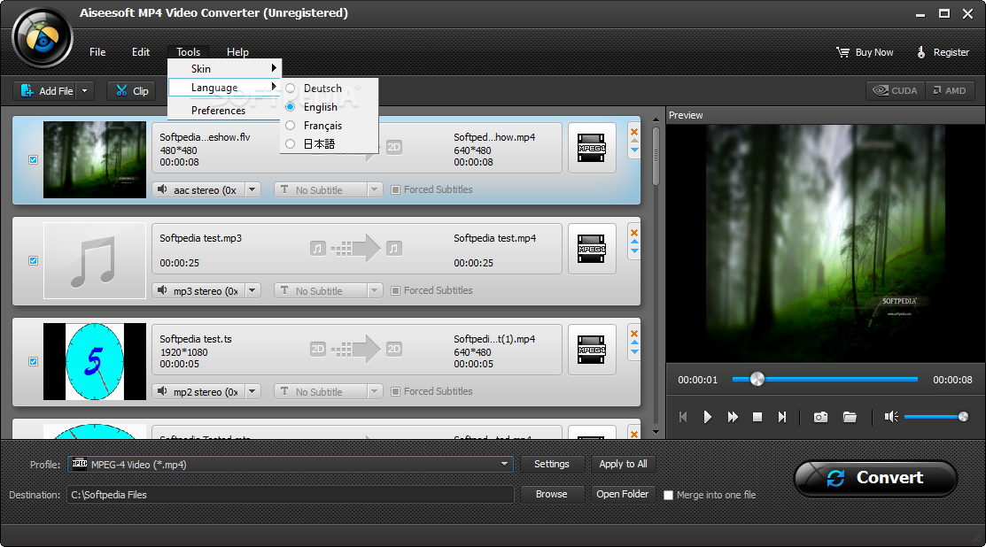The width and height of the screenshot is (986, 547).
Task: Open the subtitle dropdown for the mp3 file
Action: pyautogui.click(x=374, y=291)
